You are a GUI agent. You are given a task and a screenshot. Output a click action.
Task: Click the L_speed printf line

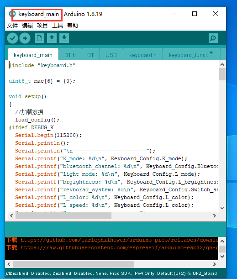click(105, 205)
